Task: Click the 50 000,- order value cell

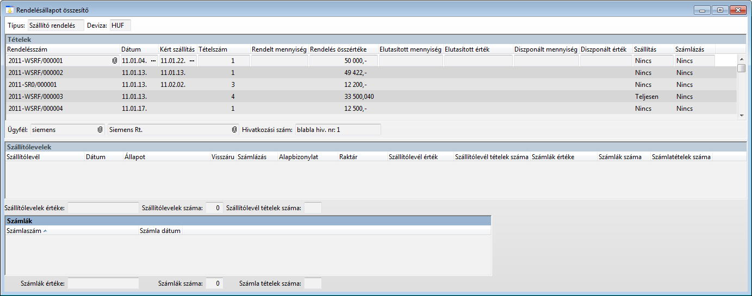Action: (x=343, y=61)
